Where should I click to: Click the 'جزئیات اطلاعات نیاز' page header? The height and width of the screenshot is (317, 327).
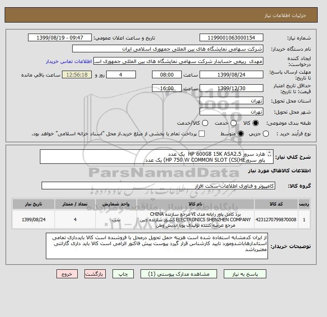click(x=285, y=15)
